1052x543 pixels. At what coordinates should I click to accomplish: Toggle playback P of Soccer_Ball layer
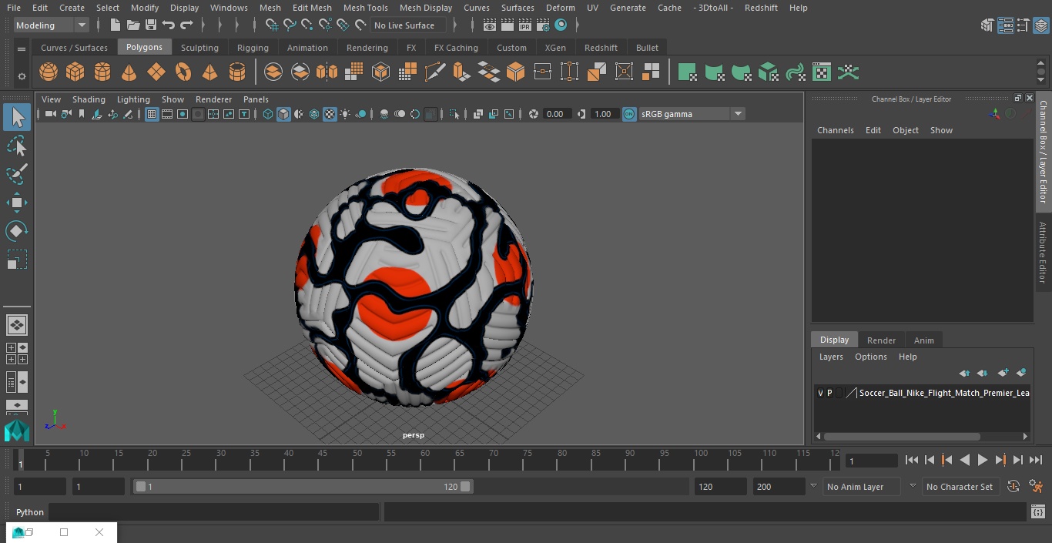click(x=829, y=393)
